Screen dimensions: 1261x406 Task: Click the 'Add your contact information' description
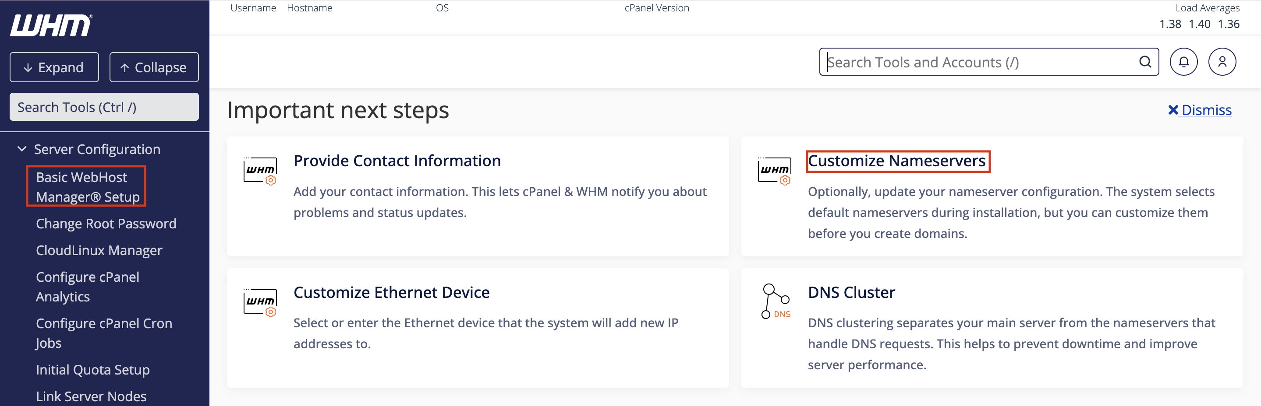(500, 202)
